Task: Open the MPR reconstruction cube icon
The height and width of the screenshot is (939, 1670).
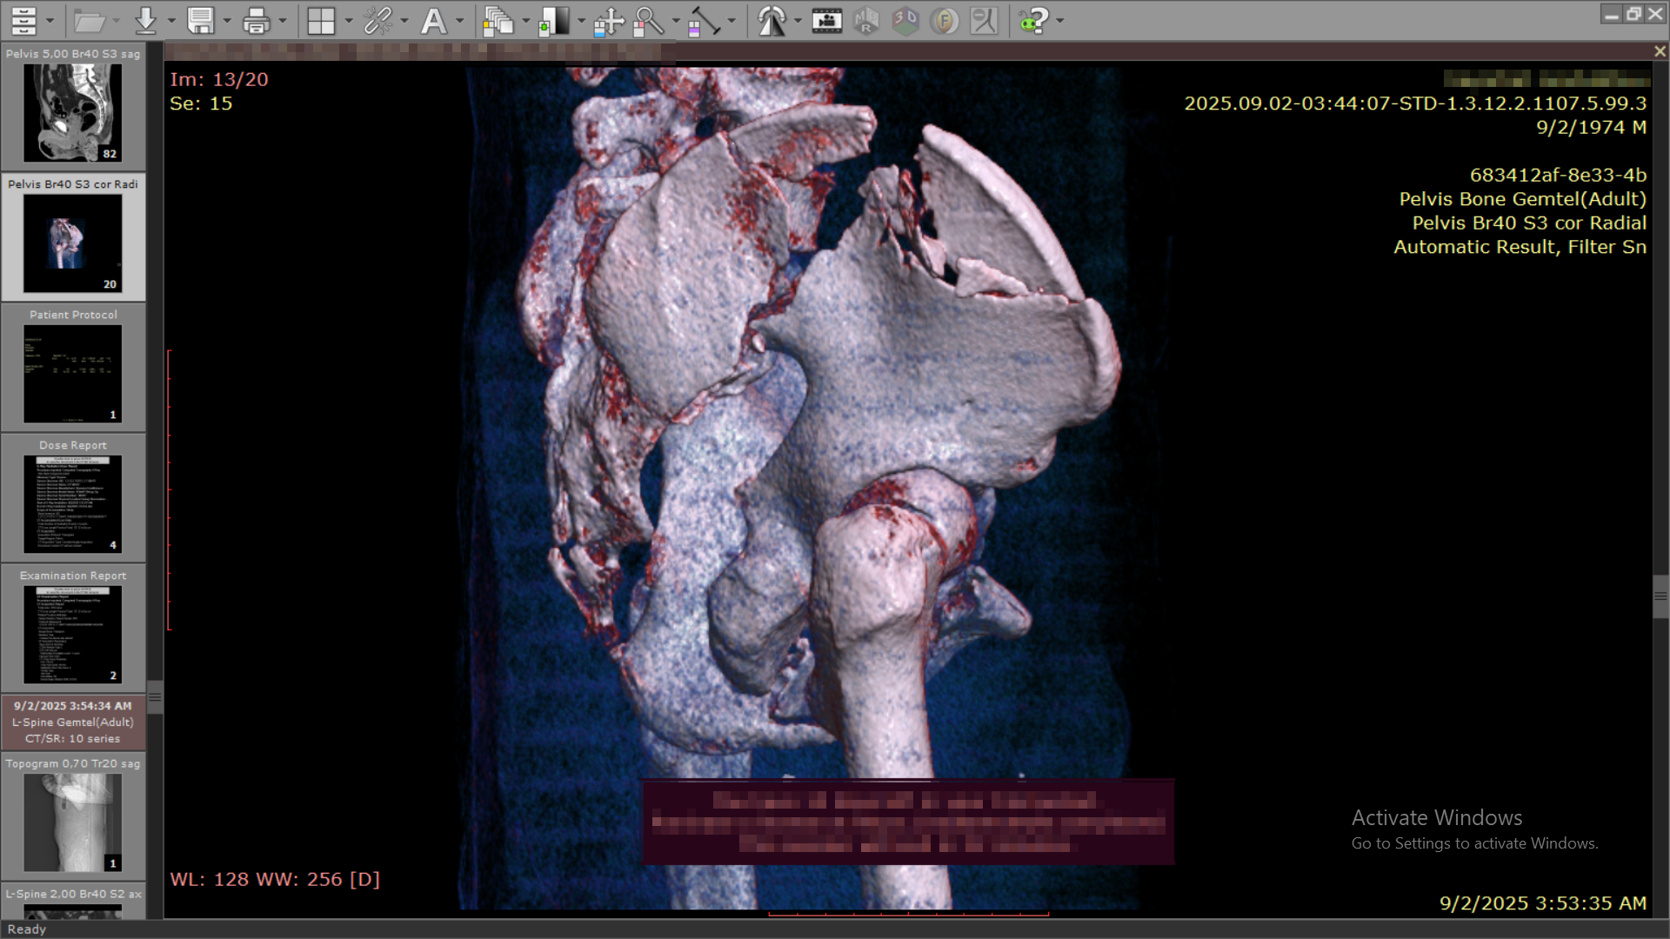Action: pyautogui.click(x=866, y=20)
